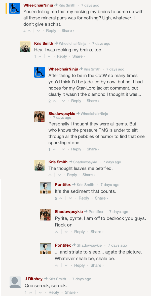Screen dimensions: 151x296
Task: Upvote WheelchairNinja's "don't give a schist" comment
Action: click(29, 31)
